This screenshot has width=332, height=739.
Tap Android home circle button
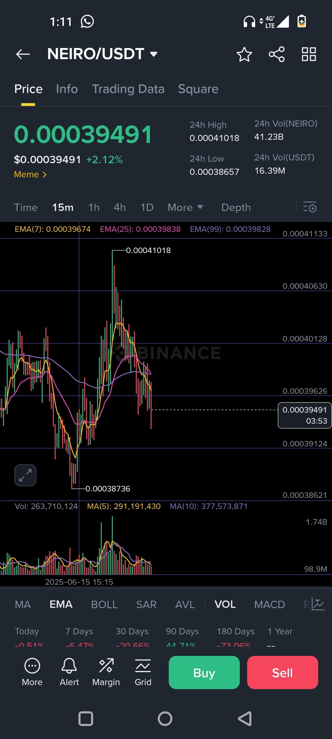(x=165, y=719)
